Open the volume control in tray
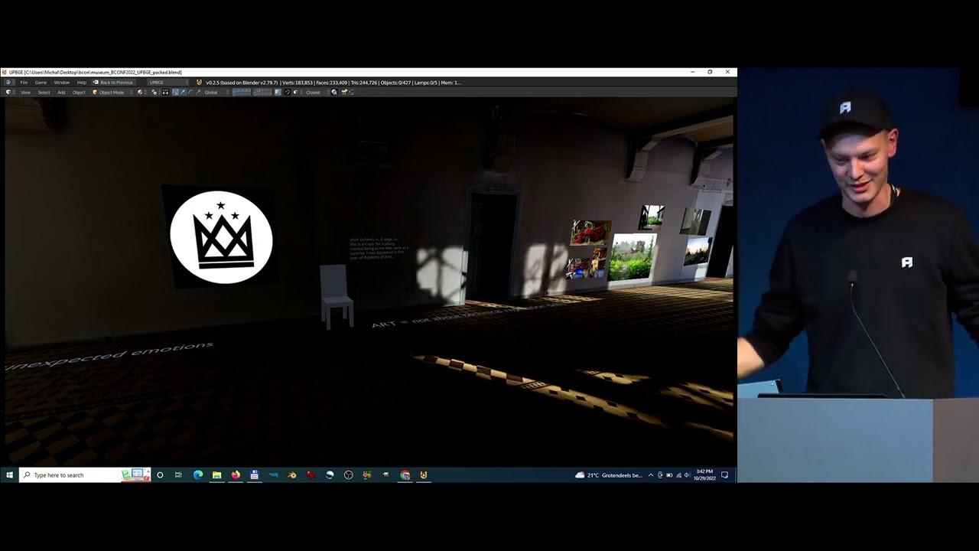Viewport: 979px width, 551px height. (687, 475)
